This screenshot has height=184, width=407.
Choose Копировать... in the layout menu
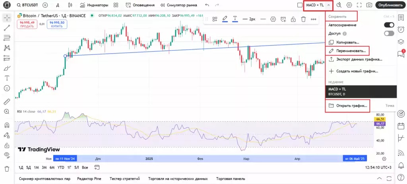[361, 42]
